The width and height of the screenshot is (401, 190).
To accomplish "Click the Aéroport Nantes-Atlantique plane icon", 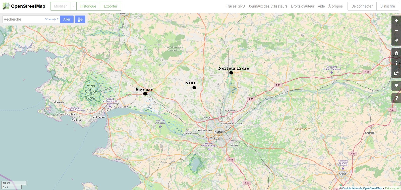I will click(x=209, y=149).
